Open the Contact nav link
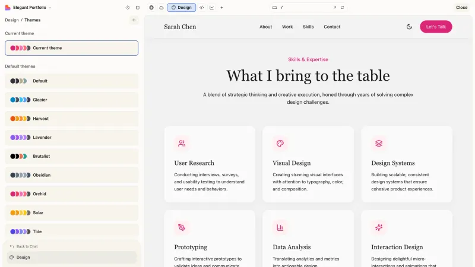The height and width of the screenshot is (267, 475). (x=332, y=27)
